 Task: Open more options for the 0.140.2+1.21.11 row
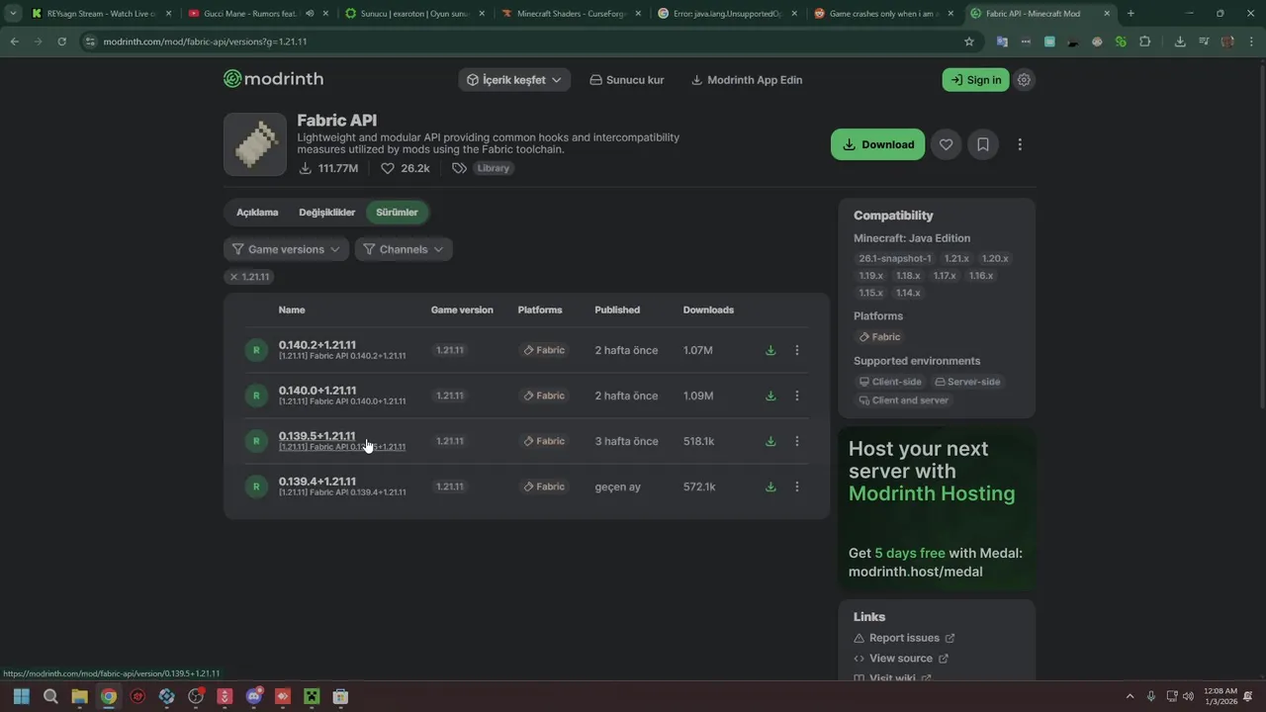[797, 350]
